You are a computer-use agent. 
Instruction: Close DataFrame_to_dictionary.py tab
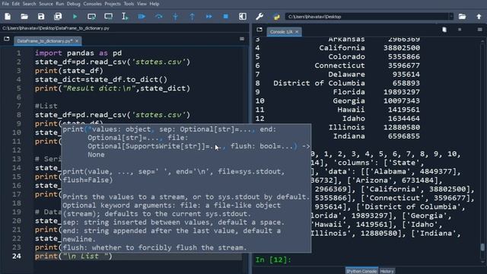(77, 40)
